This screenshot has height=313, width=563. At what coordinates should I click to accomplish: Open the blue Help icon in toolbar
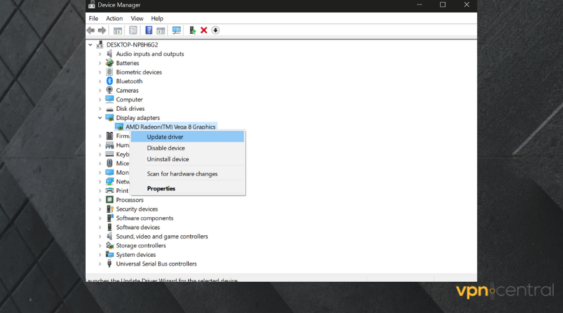point(149,30)
